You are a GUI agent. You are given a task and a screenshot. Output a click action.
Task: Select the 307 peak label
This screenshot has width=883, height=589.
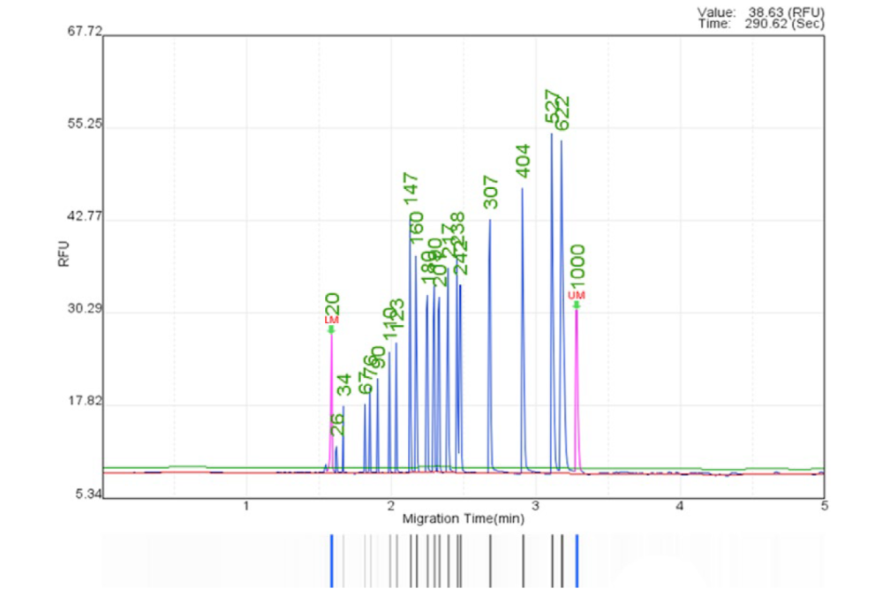(x=491, y=192)
